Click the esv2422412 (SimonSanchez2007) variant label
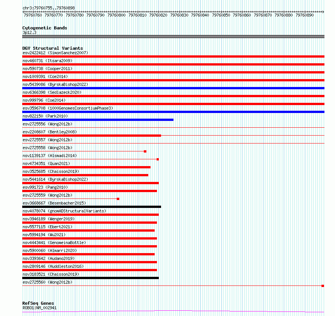The image size is (335, 316). tap(55, 53)
